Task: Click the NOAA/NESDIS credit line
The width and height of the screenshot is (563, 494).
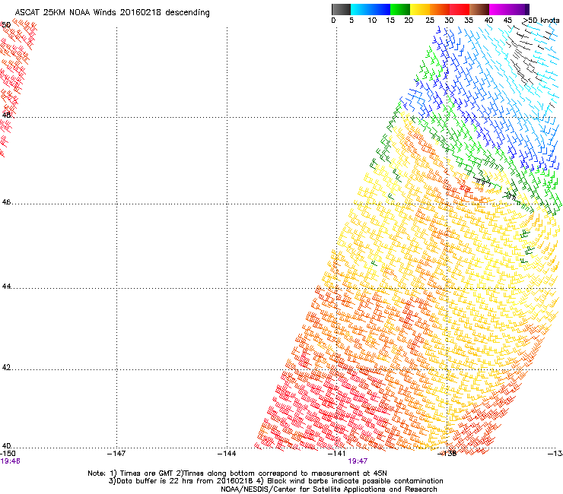Action: click(x=329, y=489)
